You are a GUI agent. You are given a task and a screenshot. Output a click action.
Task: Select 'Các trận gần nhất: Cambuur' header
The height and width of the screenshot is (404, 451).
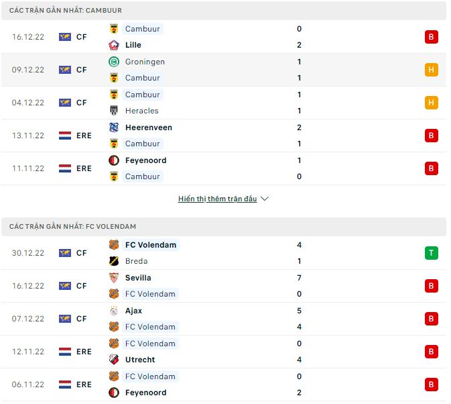(x=66, y=11)
